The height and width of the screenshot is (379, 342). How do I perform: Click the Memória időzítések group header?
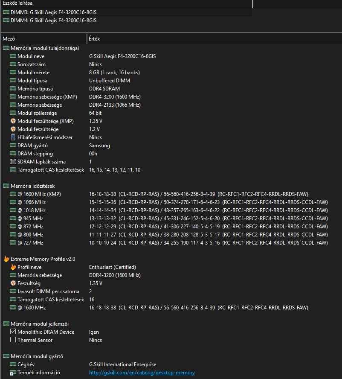coord(32,186)
